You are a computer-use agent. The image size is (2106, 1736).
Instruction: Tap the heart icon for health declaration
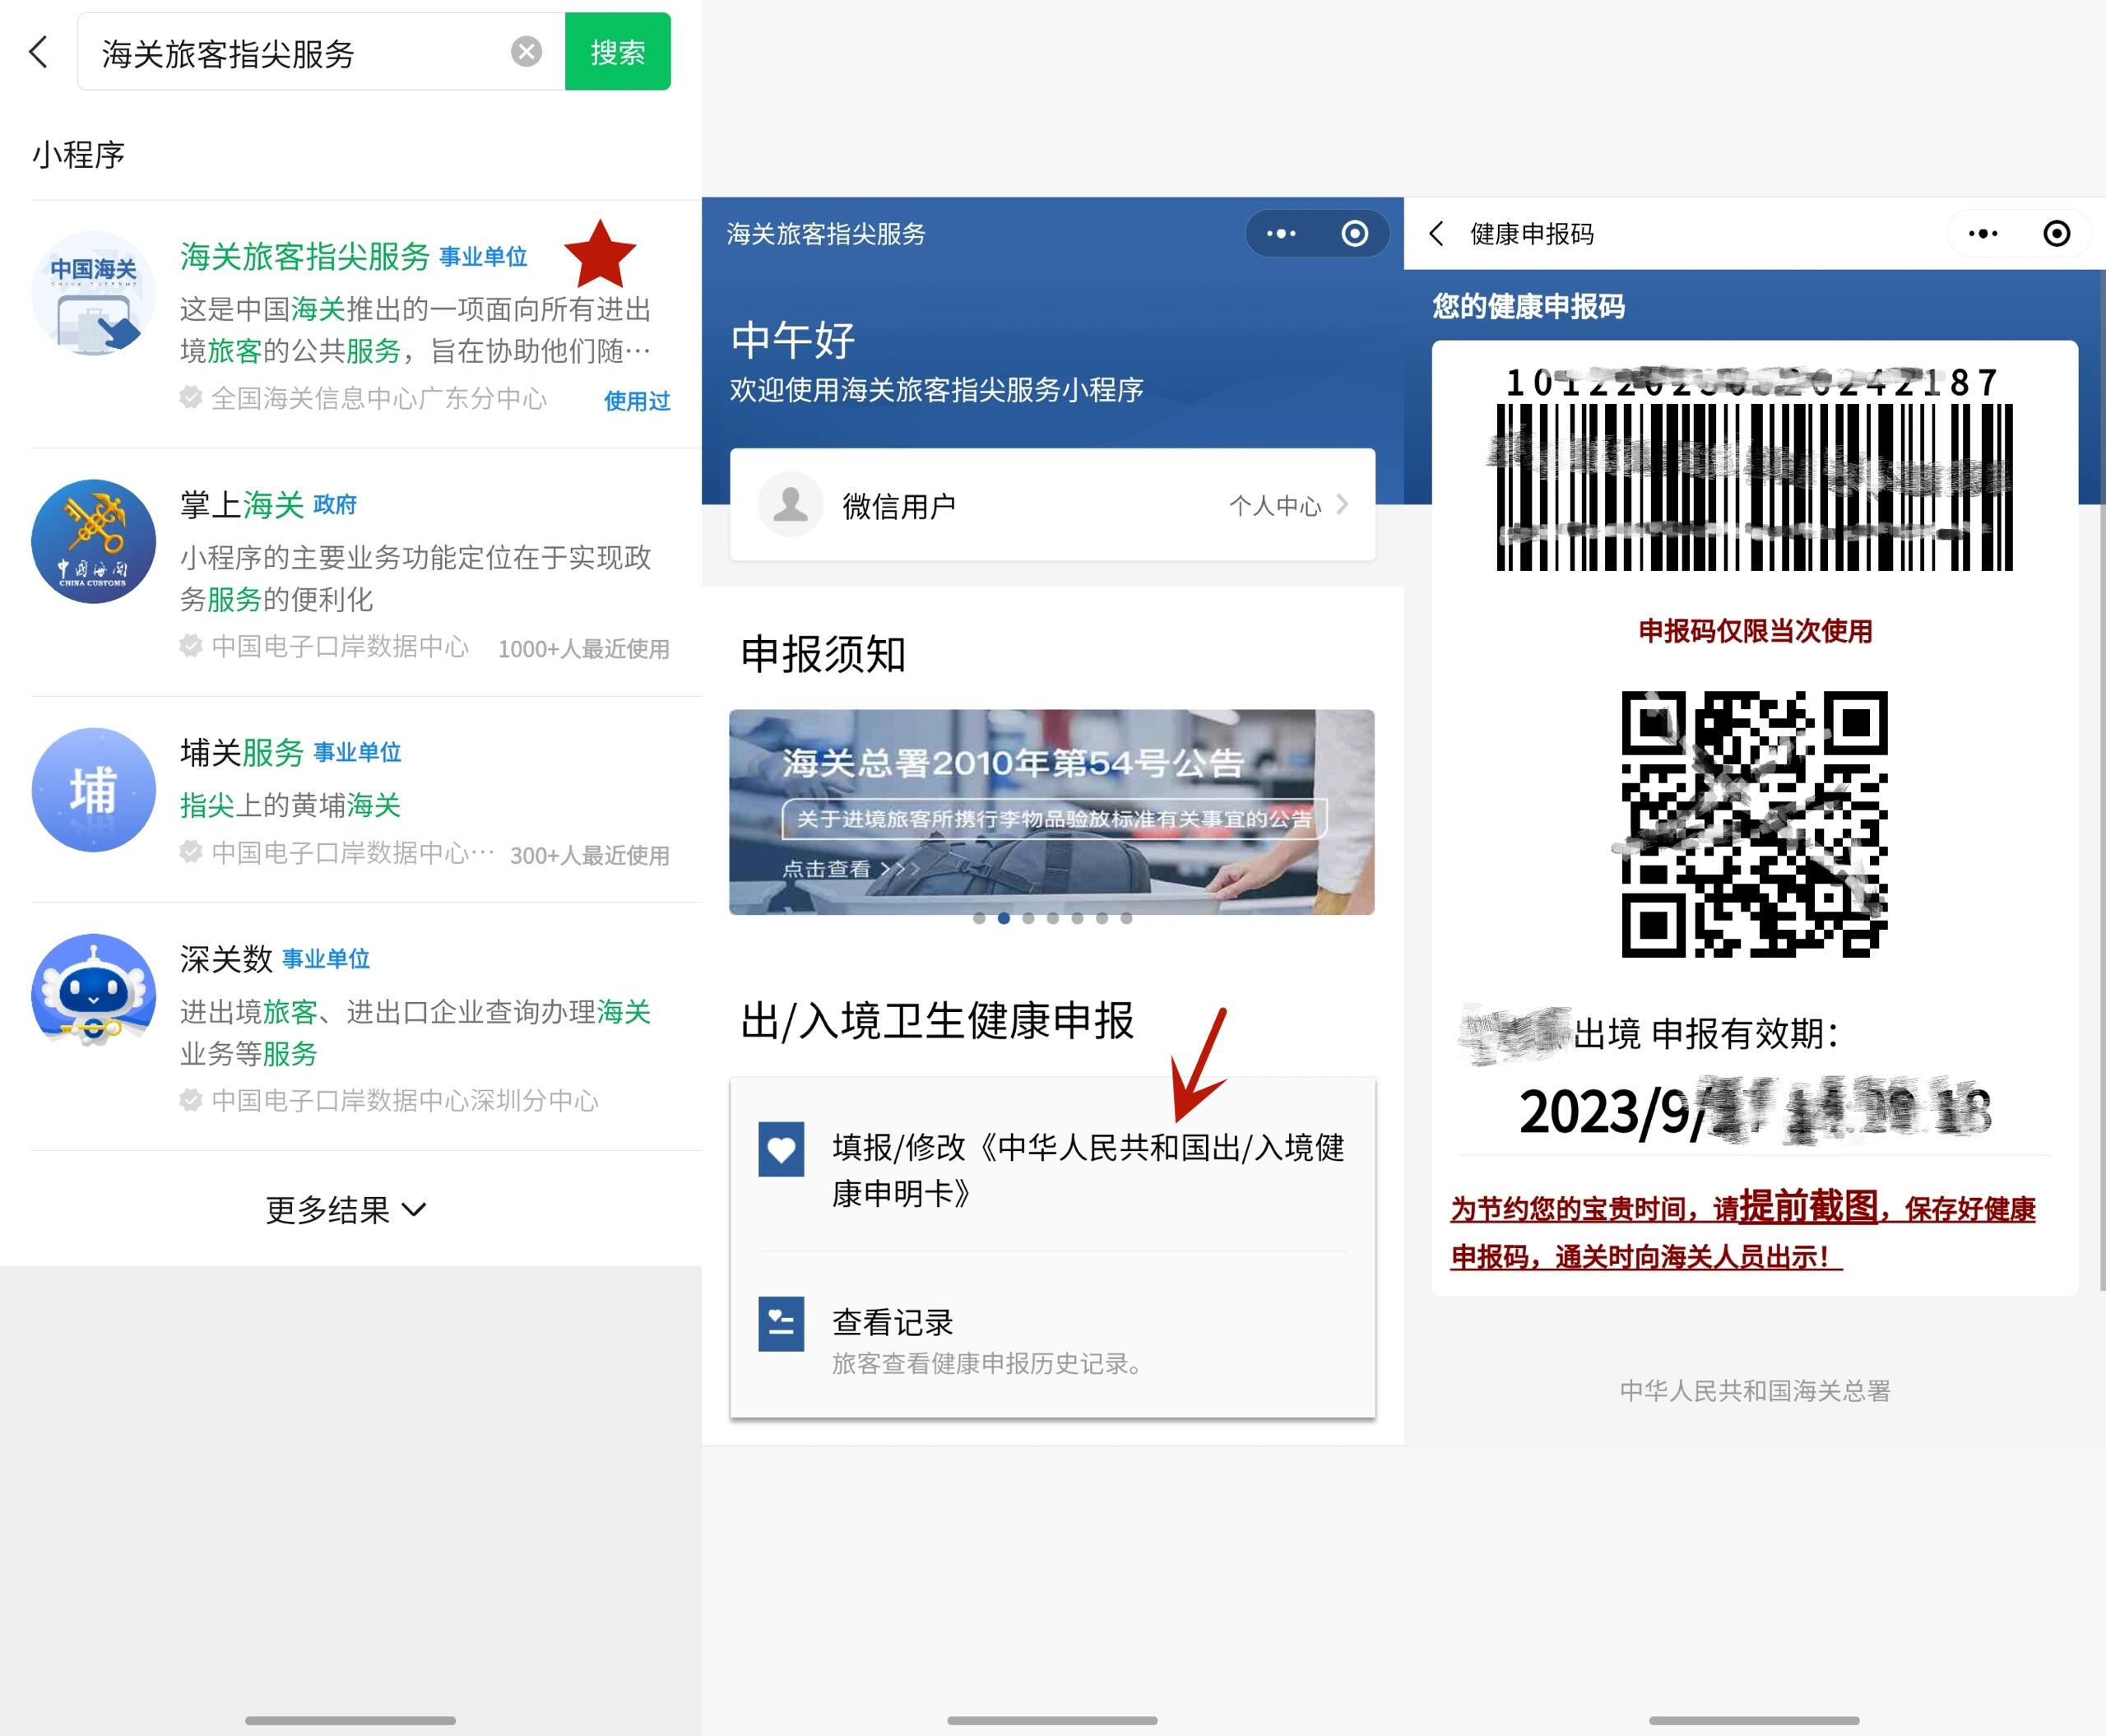pos(781,1149)
